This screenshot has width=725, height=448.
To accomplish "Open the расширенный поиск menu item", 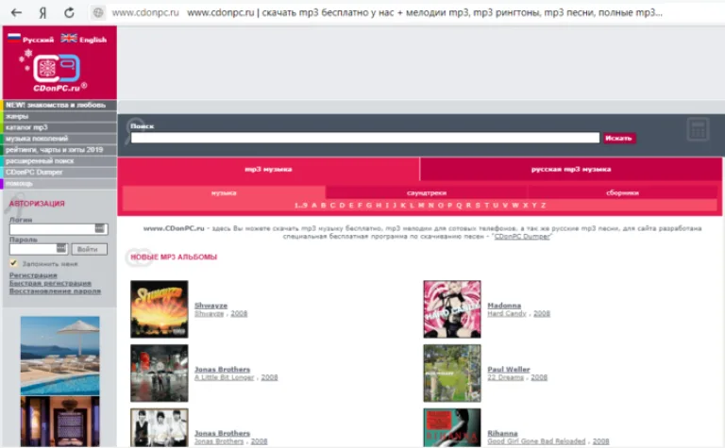I will coord(59,160).
